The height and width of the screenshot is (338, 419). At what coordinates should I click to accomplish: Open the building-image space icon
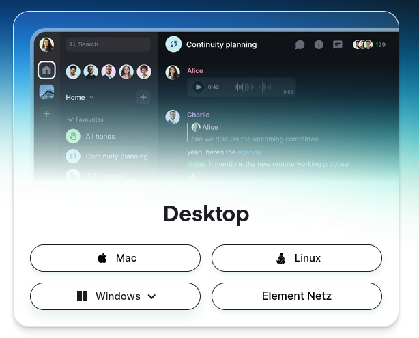pos(46,92)
